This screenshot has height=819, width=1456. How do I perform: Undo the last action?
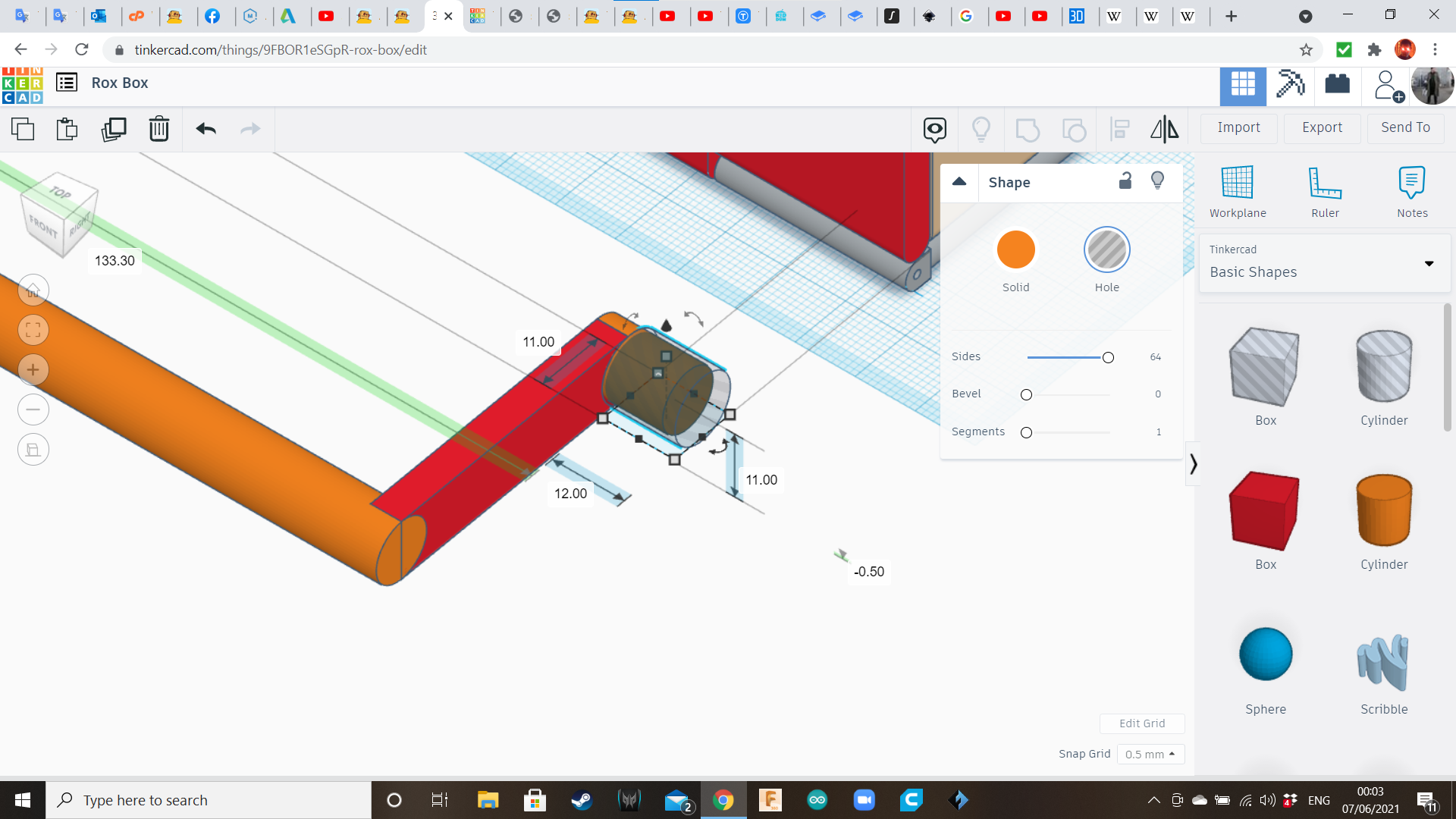coord(206,129)
